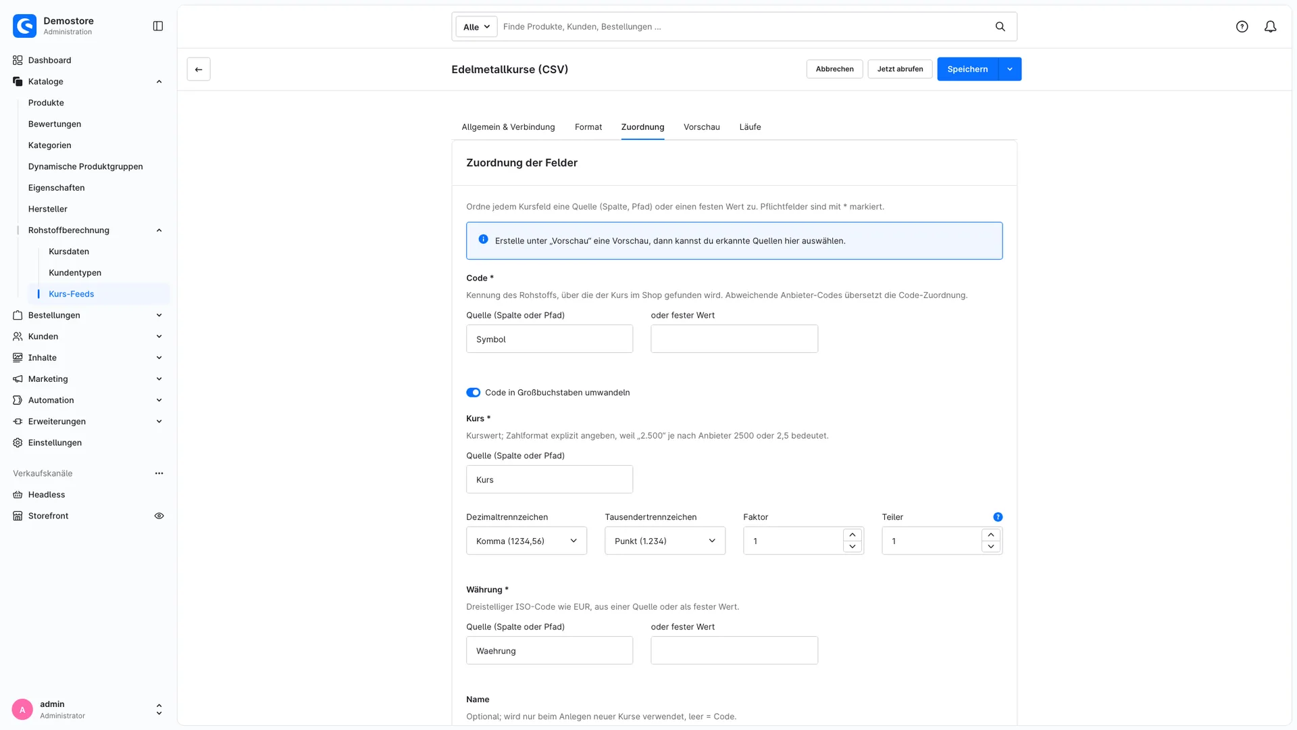Viewport: 1297px width, 730px height.
Task: Click the Kunden people icon
Action: tap(18, 336)
